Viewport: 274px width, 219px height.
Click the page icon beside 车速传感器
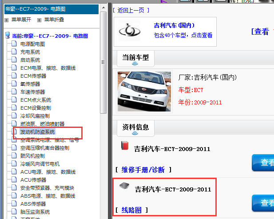(14, 92)
